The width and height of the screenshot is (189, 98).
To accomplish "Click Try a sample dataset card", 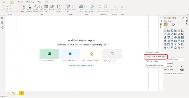I will click(x=112, y=56).
